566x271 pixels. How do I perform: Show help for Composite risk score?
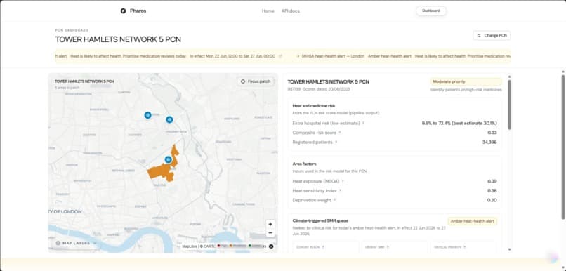(x=340, y=133)
